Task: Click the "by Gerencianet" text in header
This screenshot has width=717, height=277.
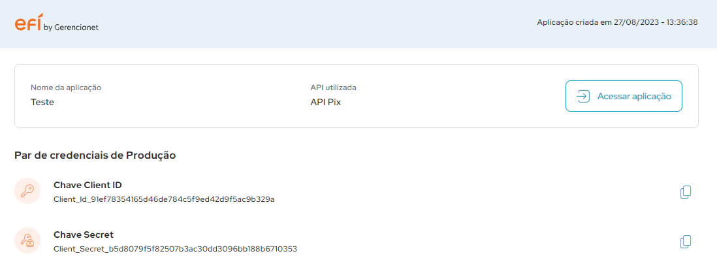Action: (71, 27)
